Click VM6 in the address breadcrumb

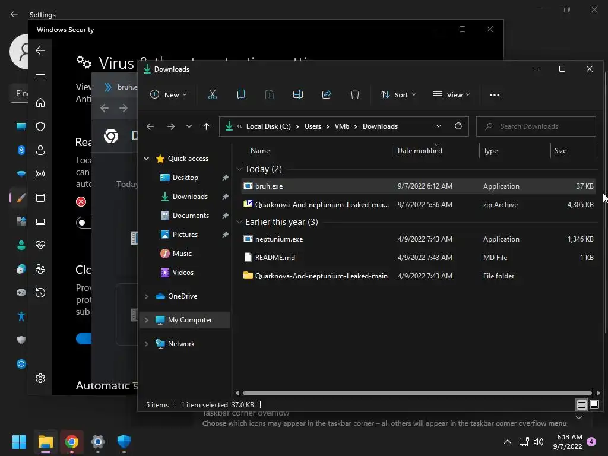tap(341, 126)
